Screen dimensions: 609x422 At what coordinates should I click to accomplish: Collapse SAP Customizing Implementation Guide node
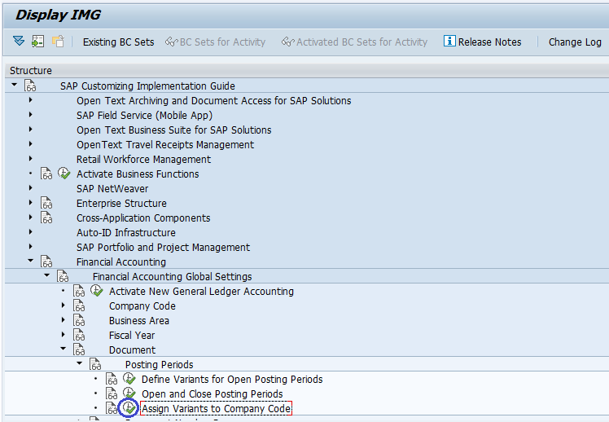(x=15, y=85)
